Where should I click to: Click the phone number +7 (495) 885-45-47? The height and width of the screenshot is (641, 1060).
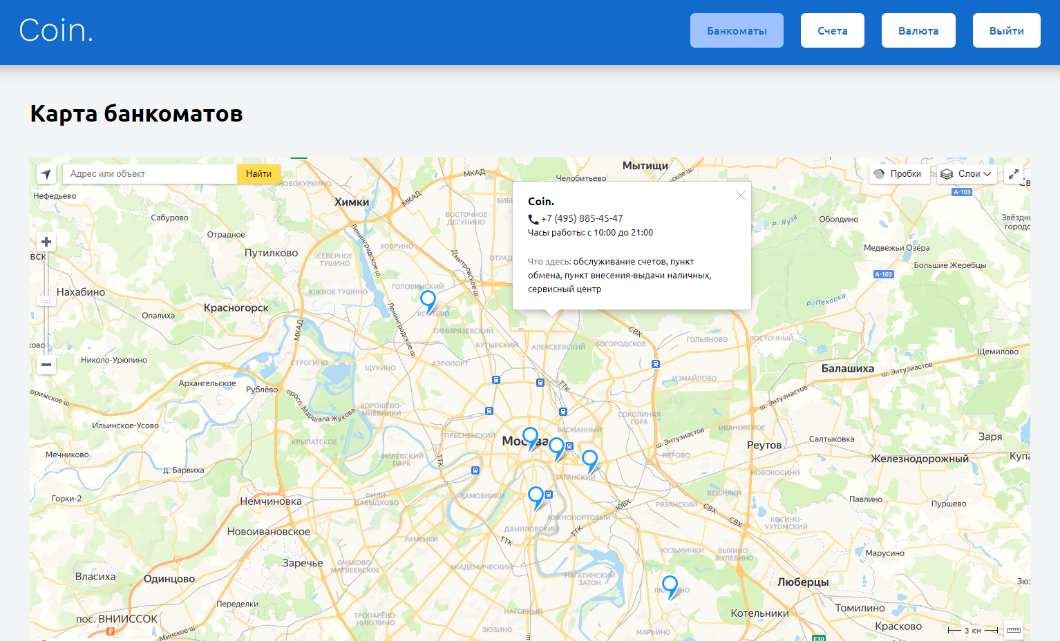(x=582, y=218)
